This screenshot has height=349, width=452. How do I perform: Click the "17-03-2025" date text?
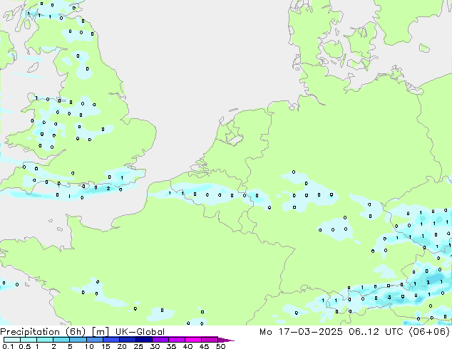coord(310,332)
